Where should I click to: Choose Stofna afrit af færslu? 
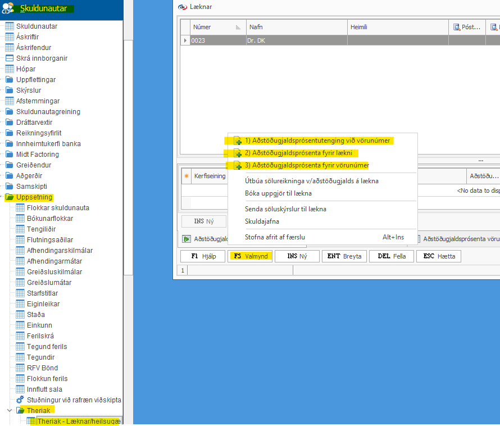point(275,237)
